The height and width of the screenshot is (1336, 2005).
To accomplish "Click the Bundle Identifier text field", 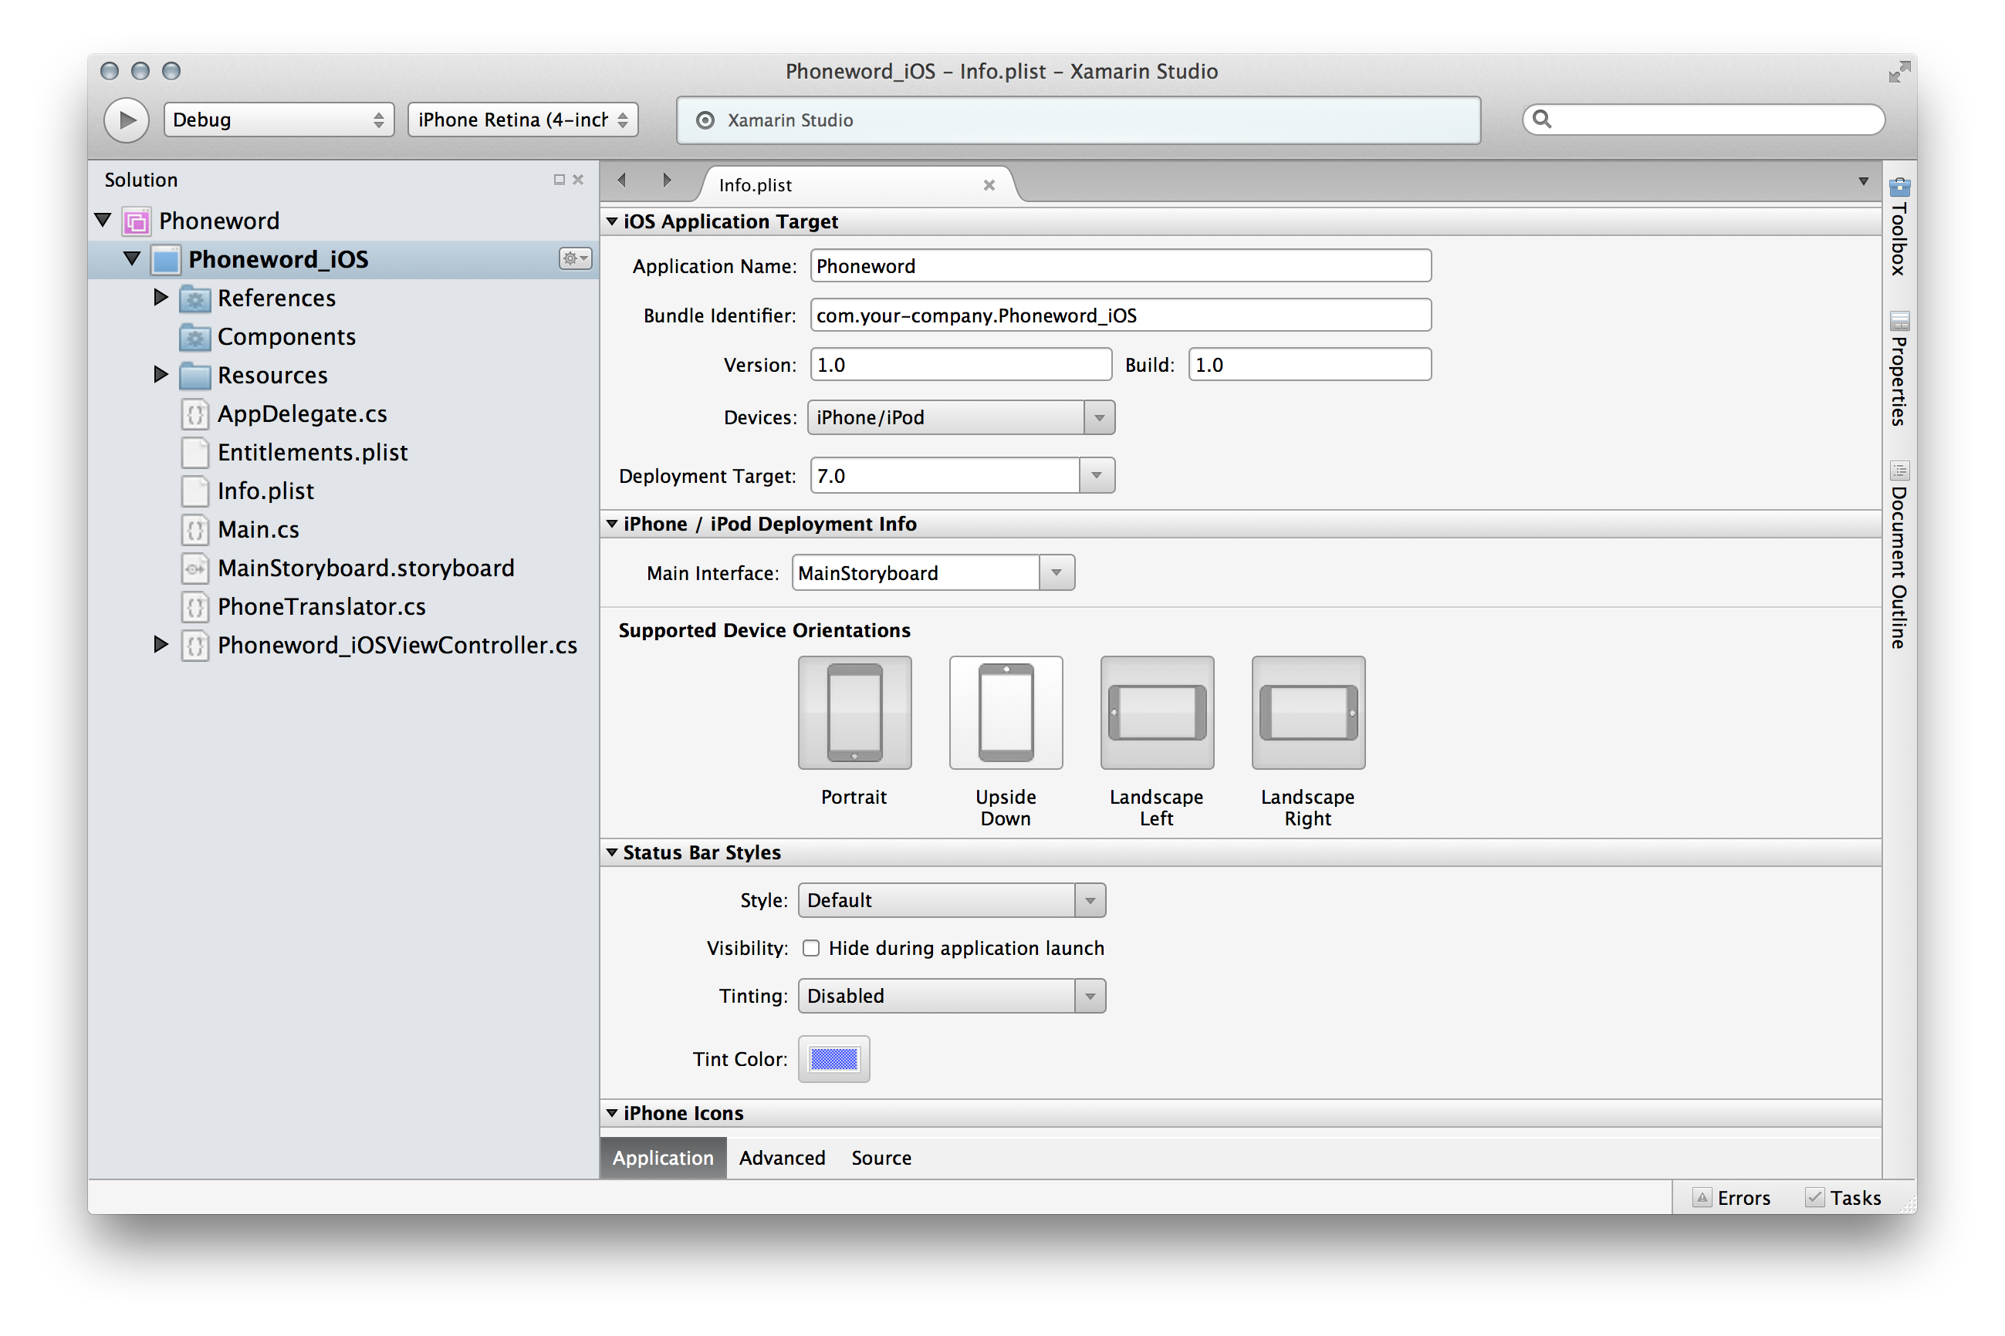I will pos(1119,315).
